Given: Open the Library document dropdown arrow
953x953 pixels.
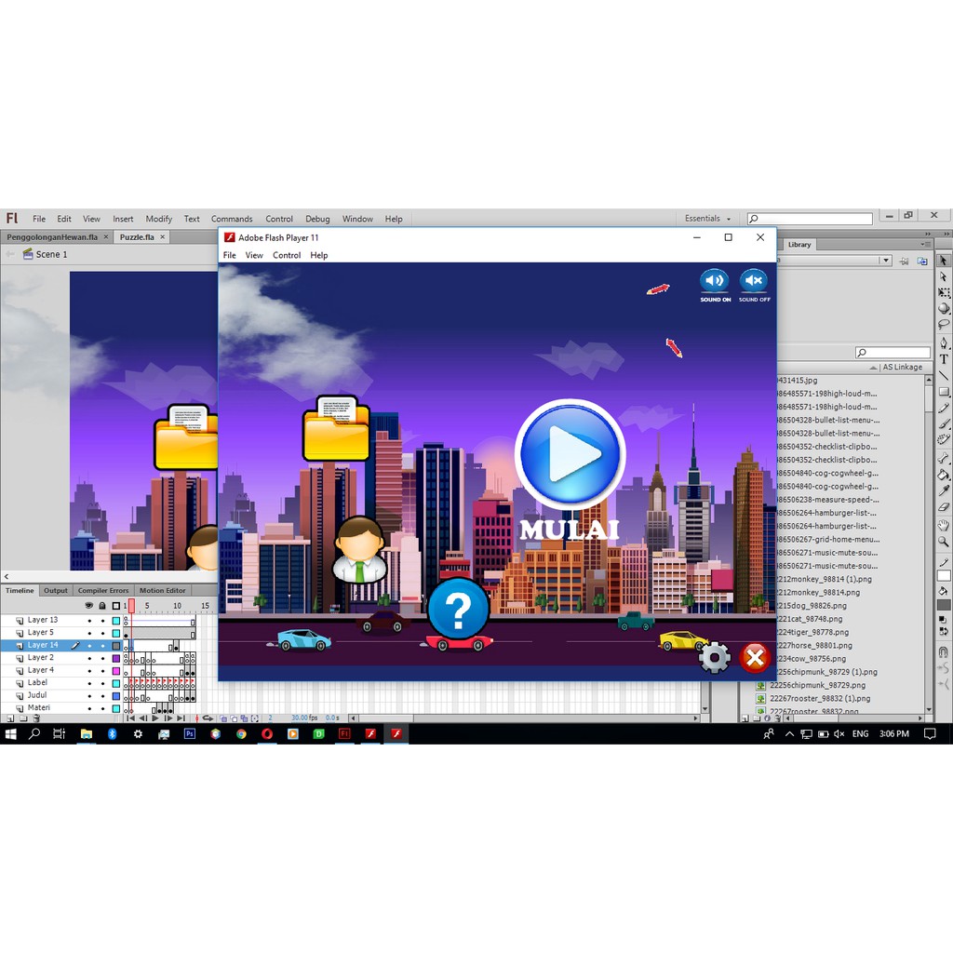Looking at the screenshot, I should tap(886, 261).
